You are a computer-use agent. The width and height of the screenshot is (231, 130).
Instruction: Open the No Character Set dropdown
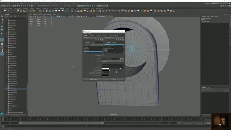(188, 123)
